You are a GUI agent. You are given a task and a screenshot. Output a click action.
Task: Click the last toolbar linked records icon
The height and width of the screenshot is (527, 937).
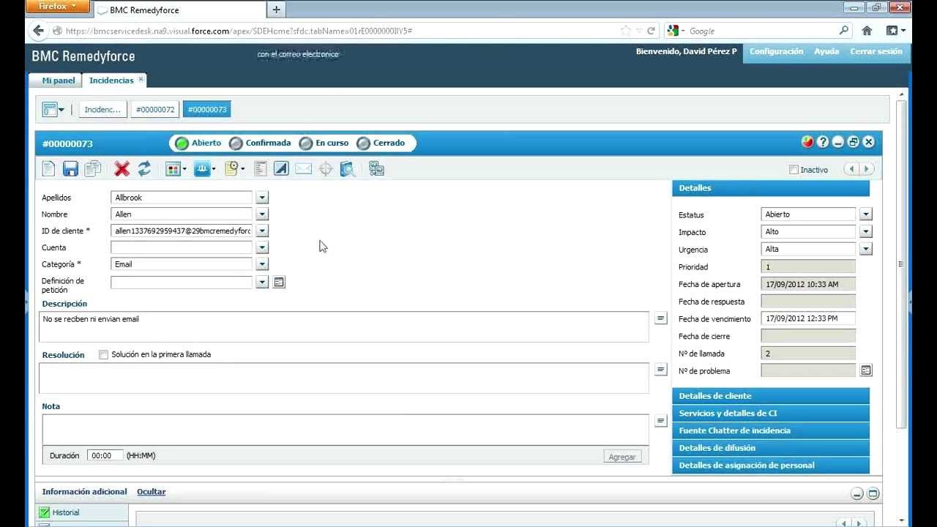[x=376, y=169]
